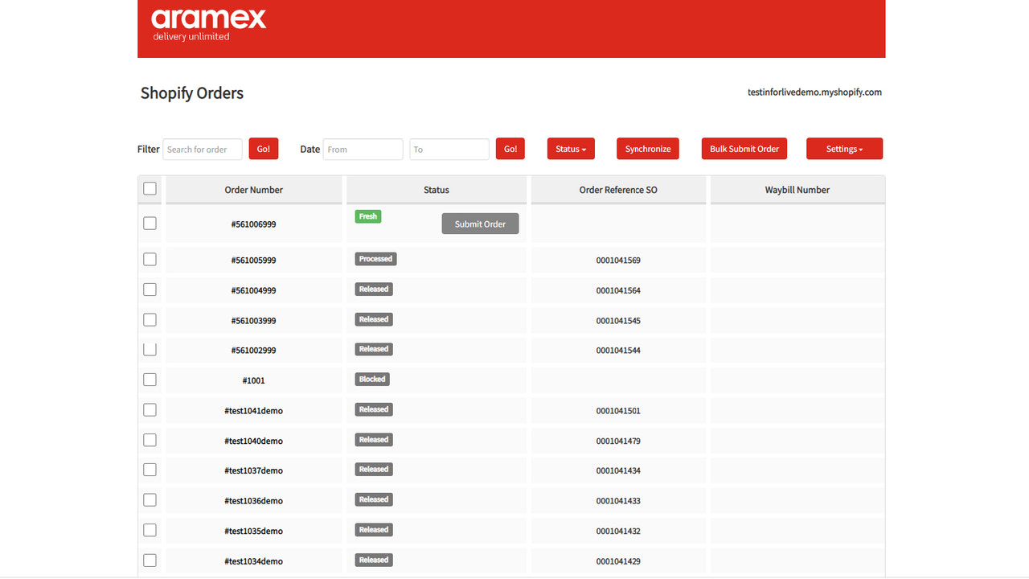
Task: Check the select-all checkbox in table header
Action: [x=150, y=188]
